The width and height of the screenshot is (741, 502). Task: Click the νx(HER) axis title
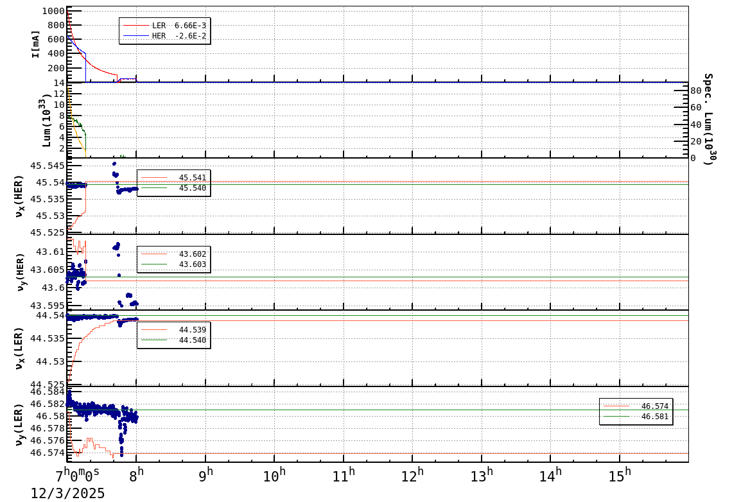(19, 196)
